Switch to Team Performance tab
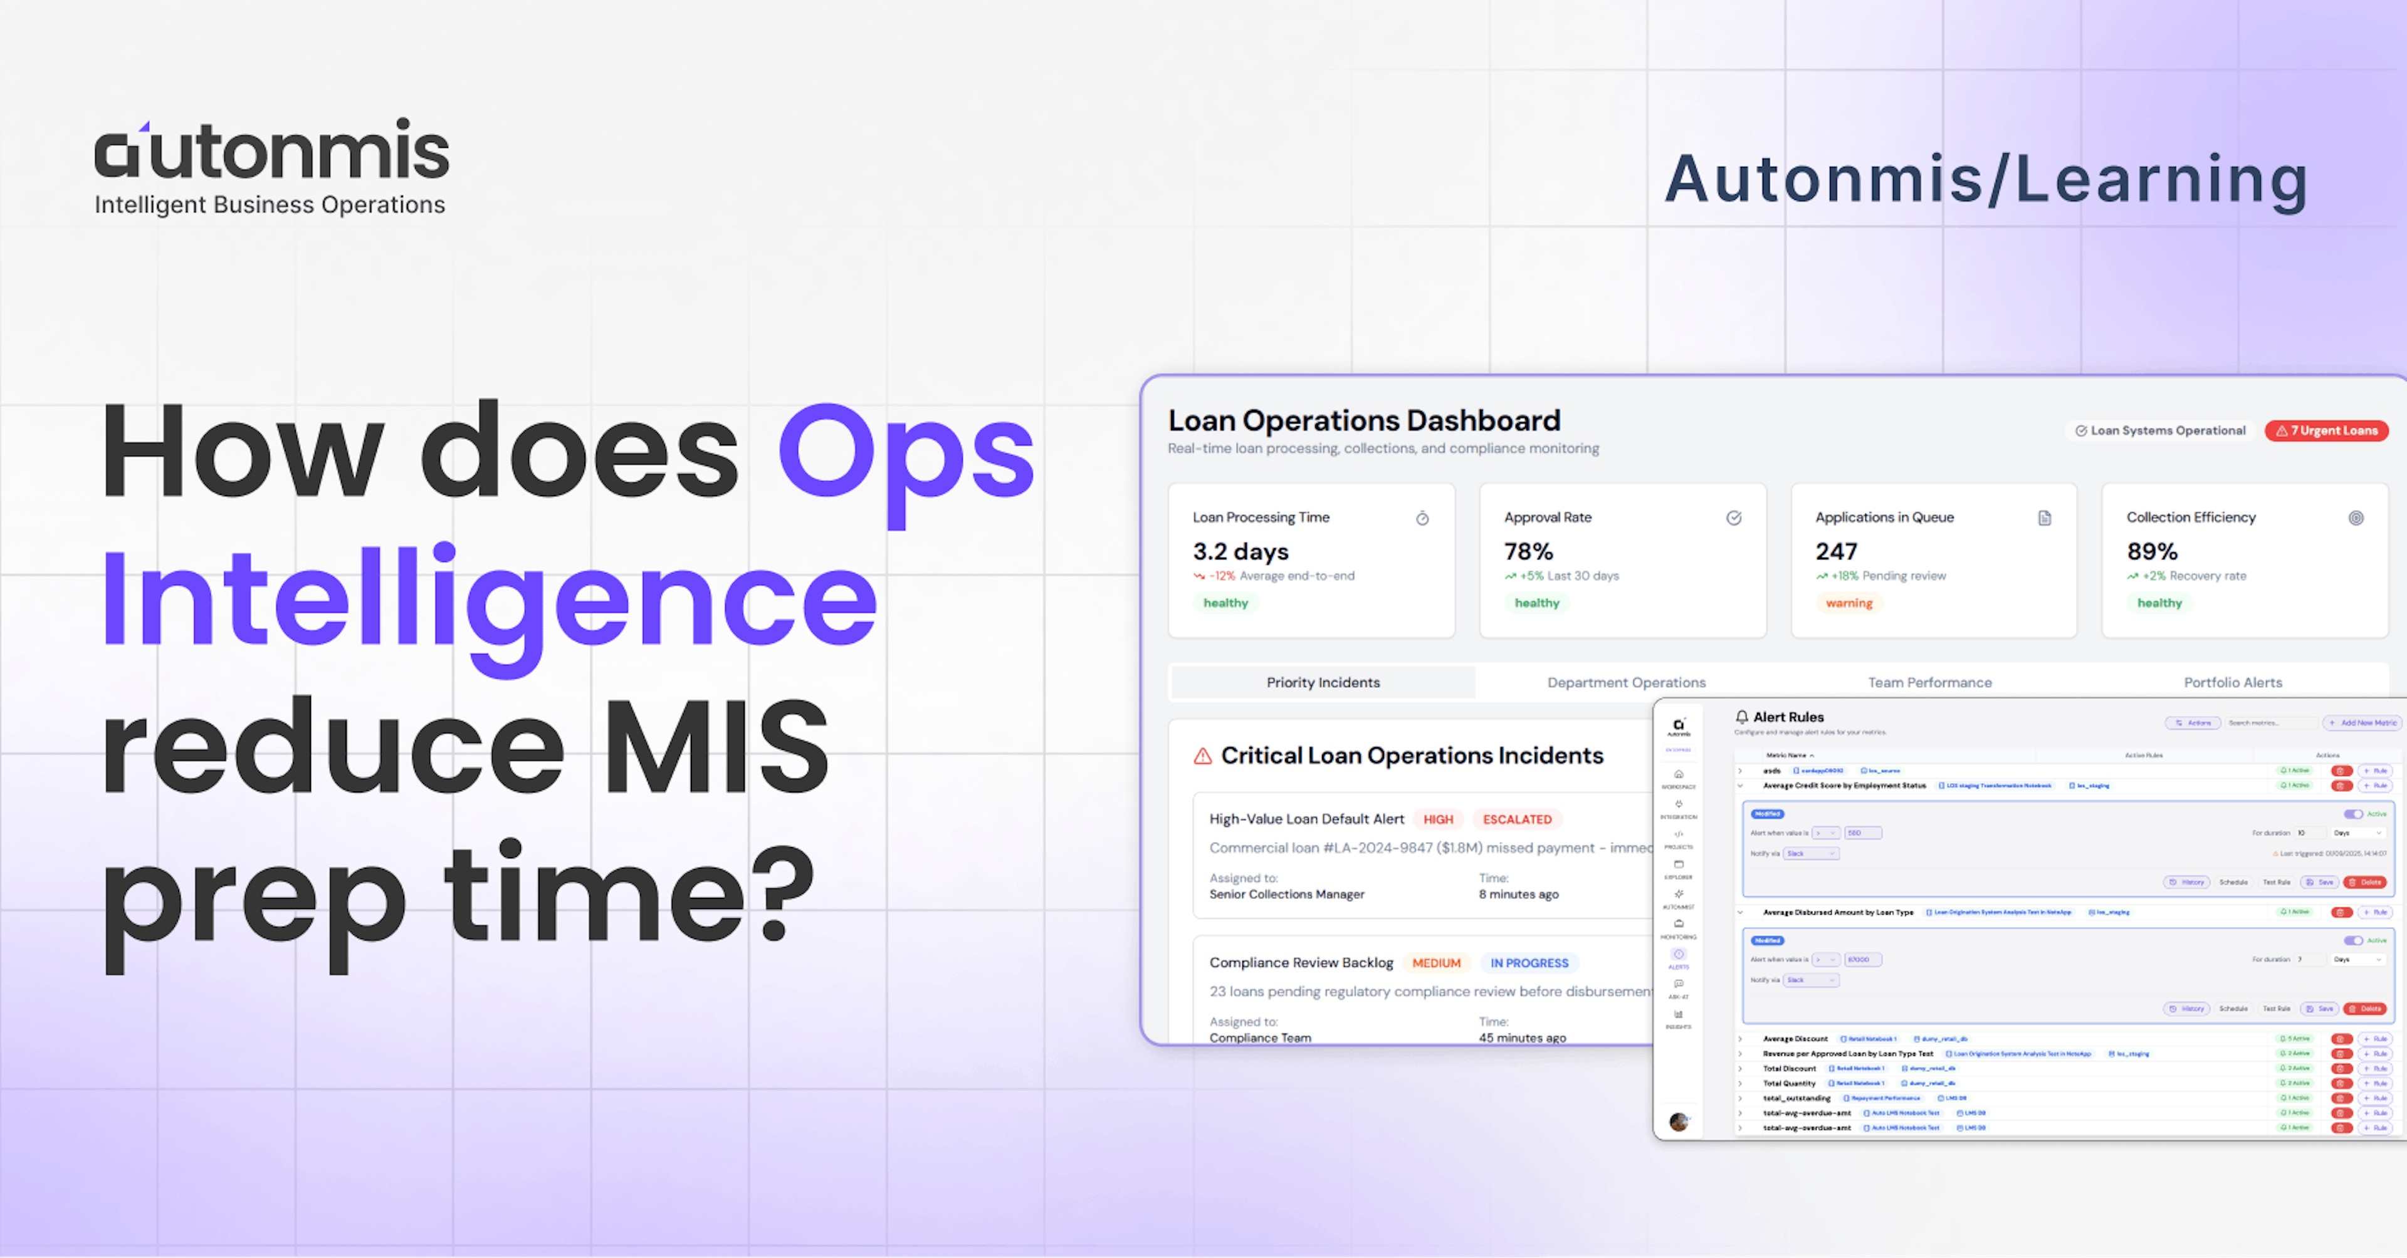 pyautogui.click(x=1929, y=683)
